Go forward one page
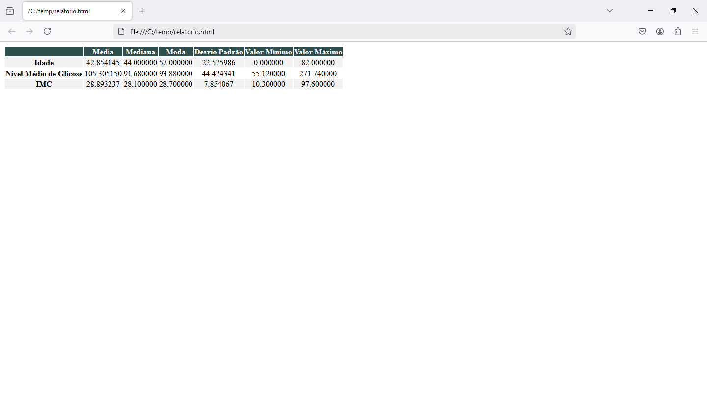Image resolution: width=707 pixels, height=418 pixels. click(x=29, y=31)
